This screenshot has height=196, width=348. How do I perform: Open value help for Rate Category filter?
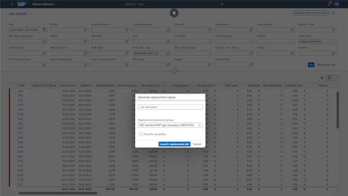(x=85, y=53)
